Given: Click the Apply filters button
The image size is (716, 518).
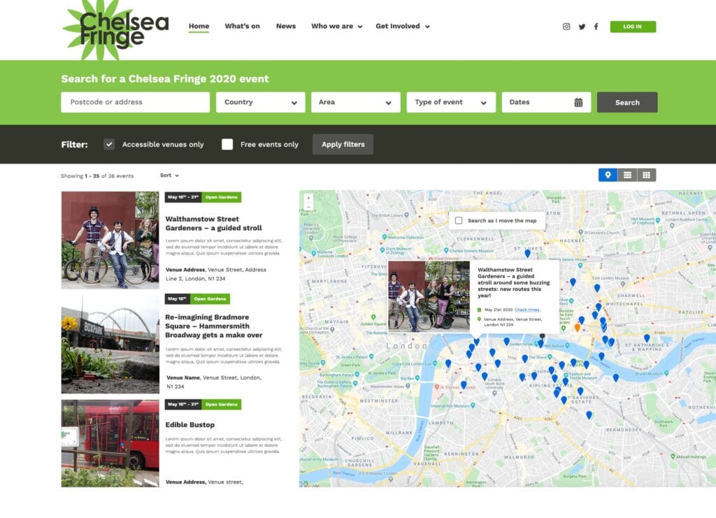Looking at the screenshot, I should tap(343, 144).
